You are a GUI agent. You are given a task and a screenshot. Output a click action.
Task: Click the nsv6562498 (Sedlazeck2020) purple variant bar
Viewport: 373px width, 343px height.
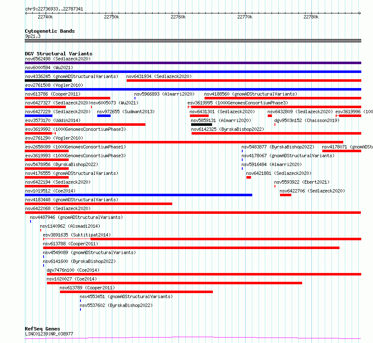(193, 63)
